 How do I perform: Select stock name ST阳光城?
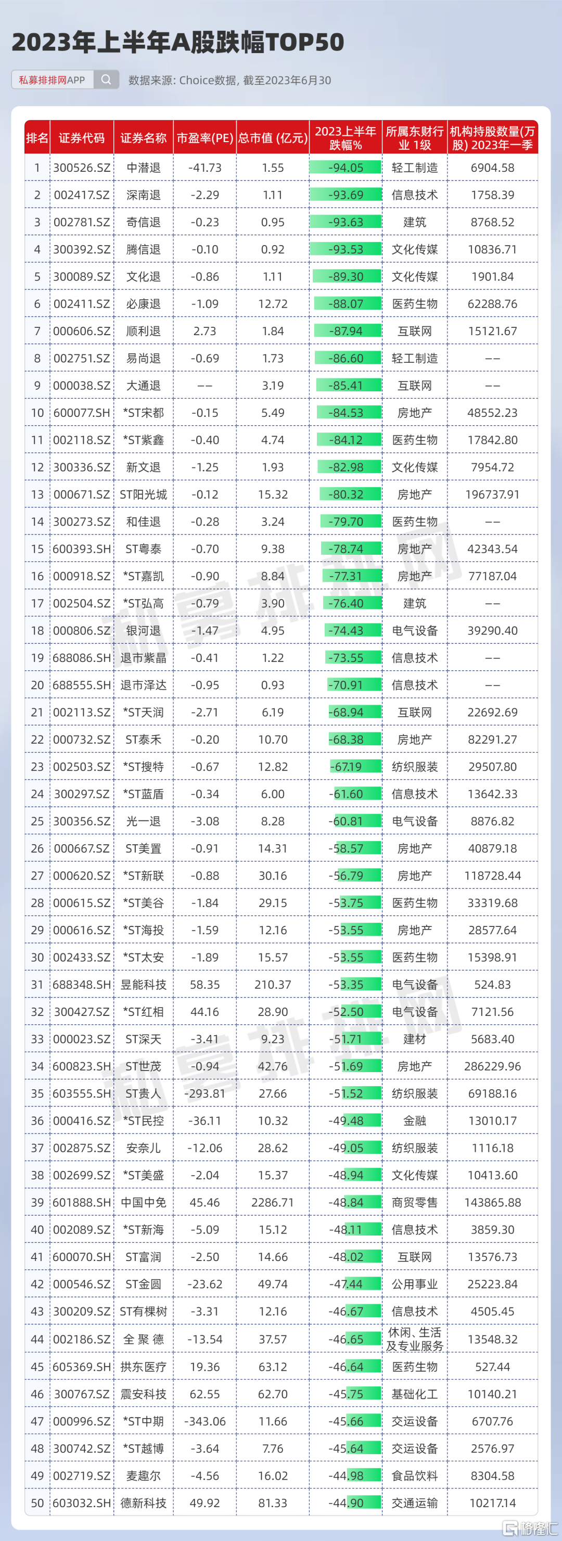[x=144, y=494]
